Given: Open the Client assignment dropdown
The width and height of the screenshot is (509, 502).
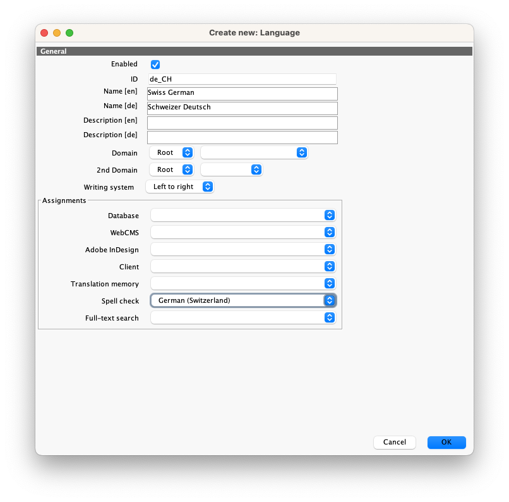Looking at the screenshot, I should (243, 267).
